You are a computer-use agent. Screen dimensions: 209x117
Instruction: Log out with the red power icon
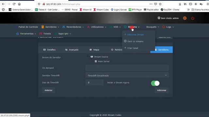pyautogui.click(x=193, y=18)
